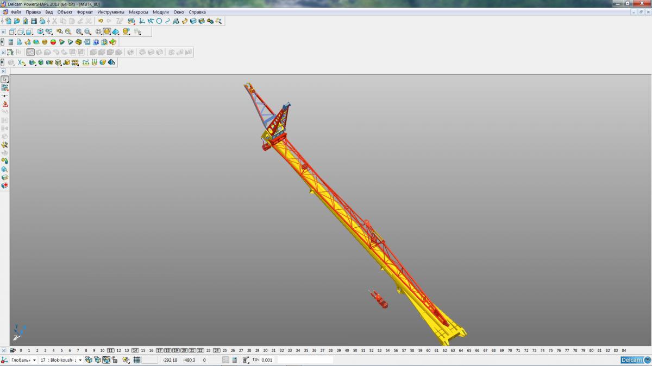Close the view toolbar with its x button
The width and height of the screenshot is (652, 366).
(3, 31)
